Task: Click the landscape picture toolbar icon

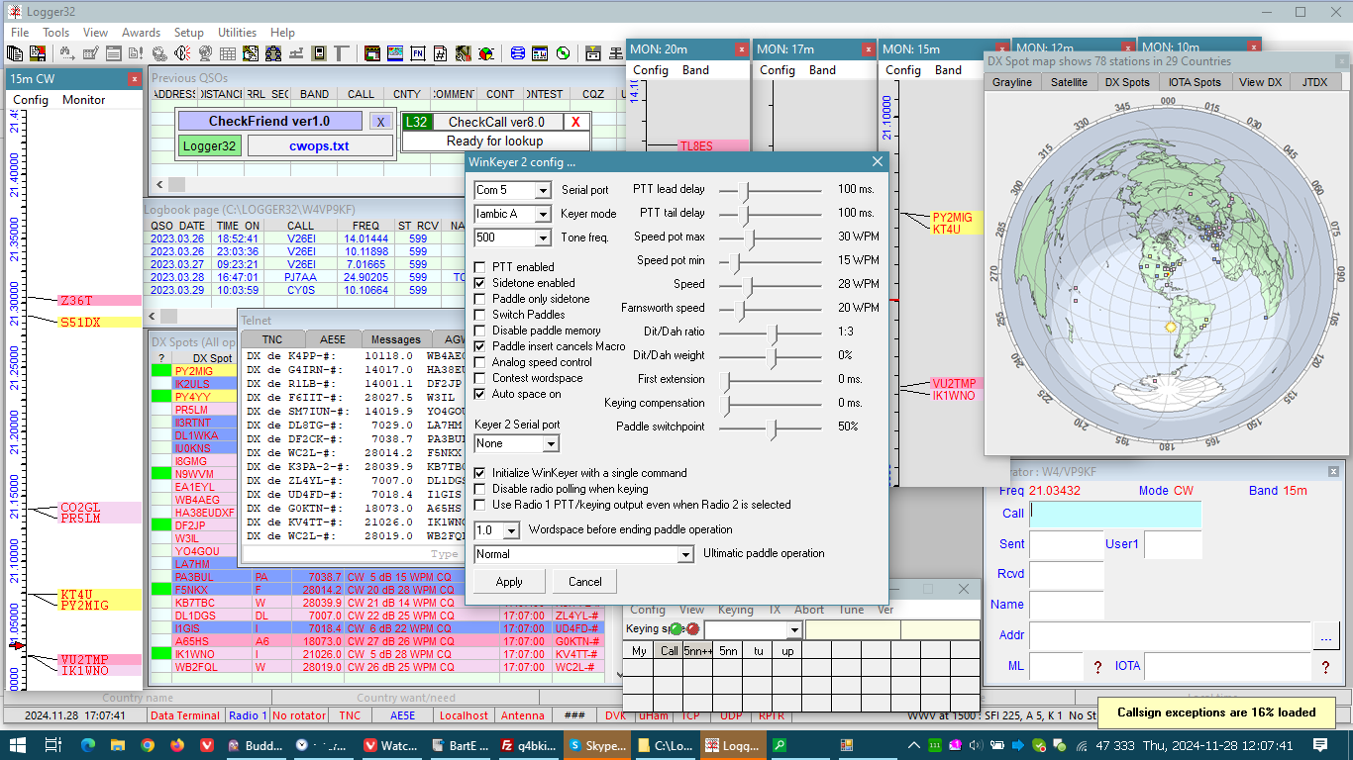Action: pyautogui.click(x=395, y=52)
